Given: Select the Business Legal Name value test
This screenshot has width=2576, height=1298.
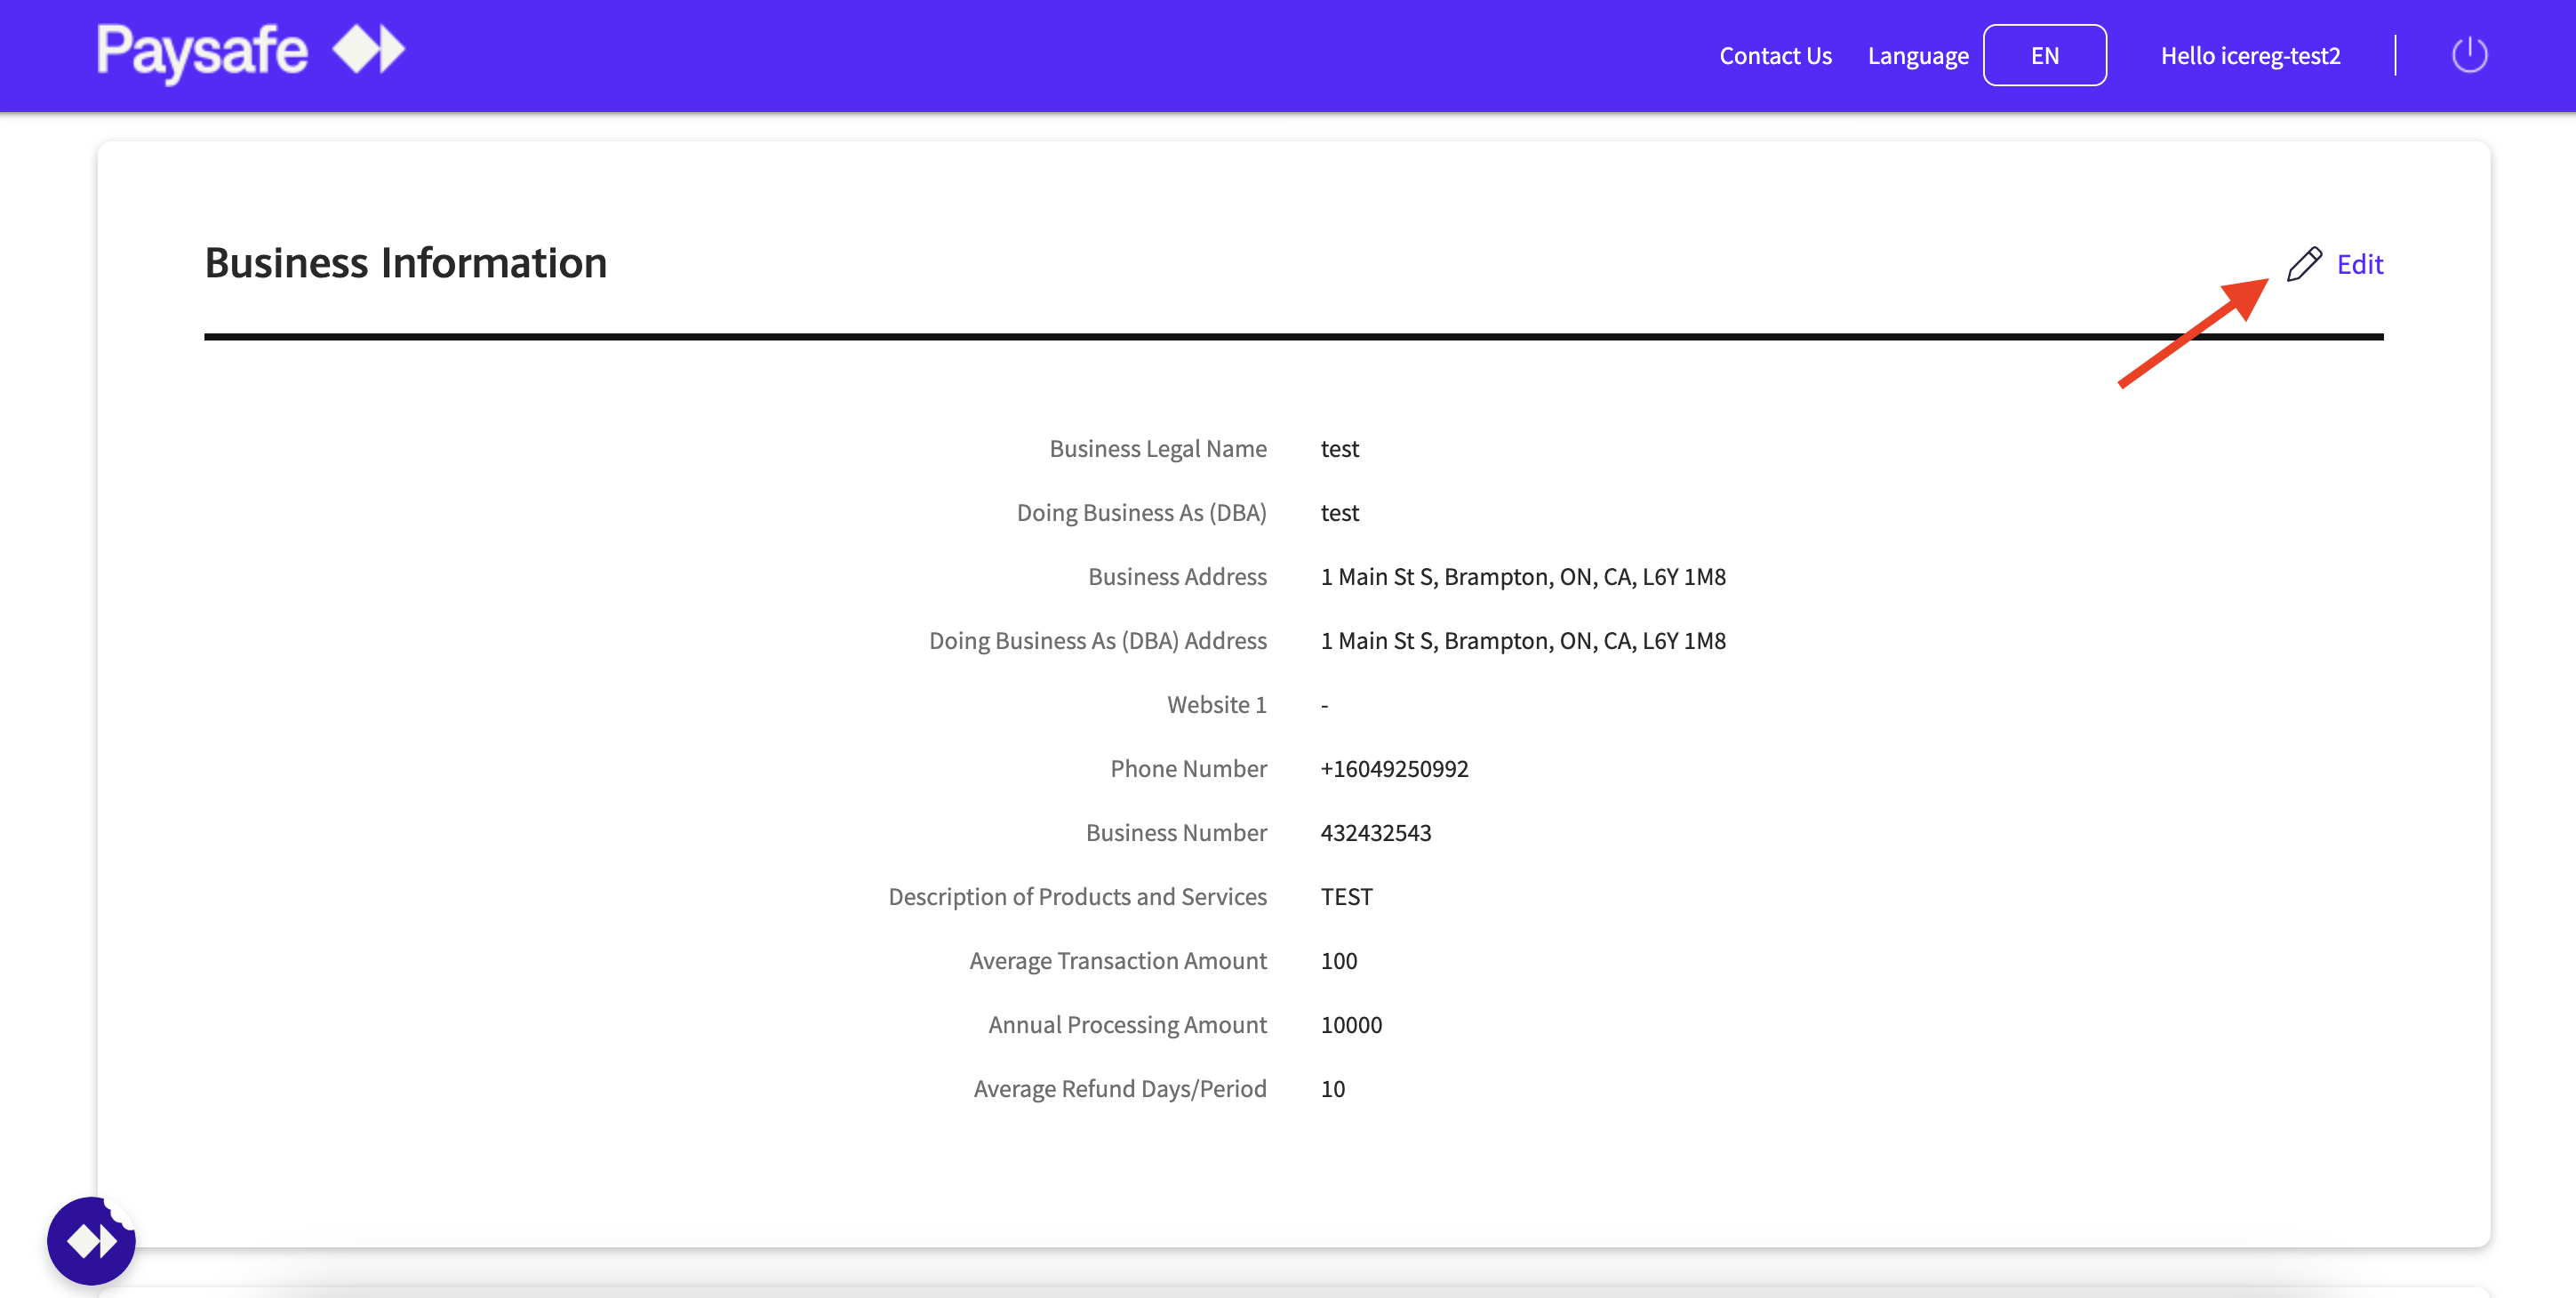Looking at the screenshot, I should click(1340, 449).
